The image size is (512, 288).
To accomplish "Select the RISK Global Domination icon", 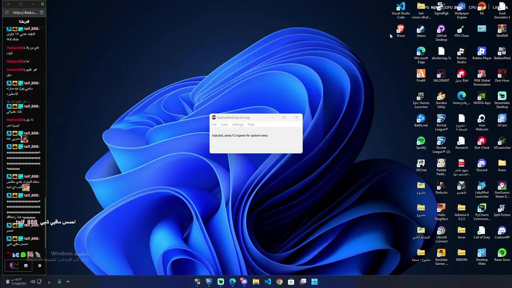I will point(482,78).
